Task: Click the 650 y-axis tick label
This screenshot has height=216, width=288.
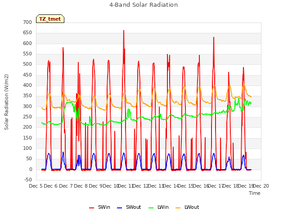Action: (x=27, y=33)
